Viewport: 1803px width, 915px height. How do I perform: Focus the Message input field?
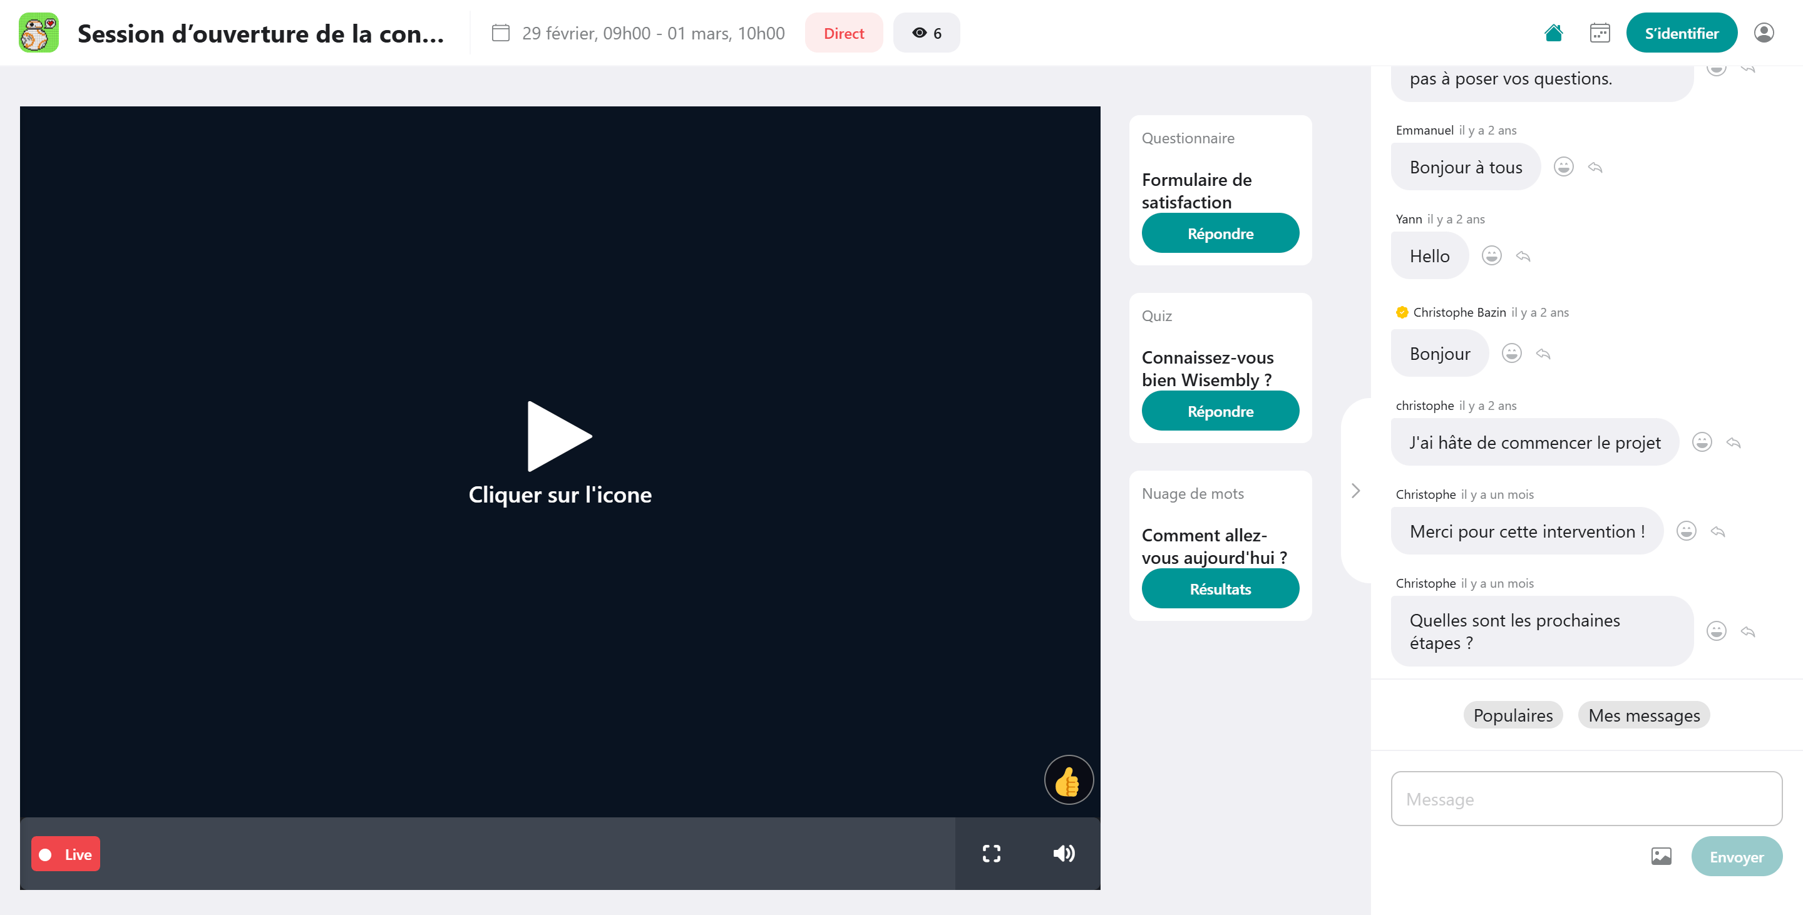pyautogui.click(x=1586, y=799)
